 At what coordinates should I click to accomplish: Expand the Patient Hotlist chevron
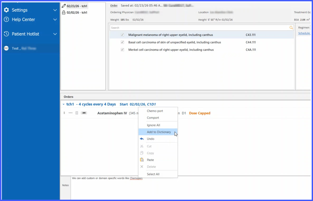point(55,34)
